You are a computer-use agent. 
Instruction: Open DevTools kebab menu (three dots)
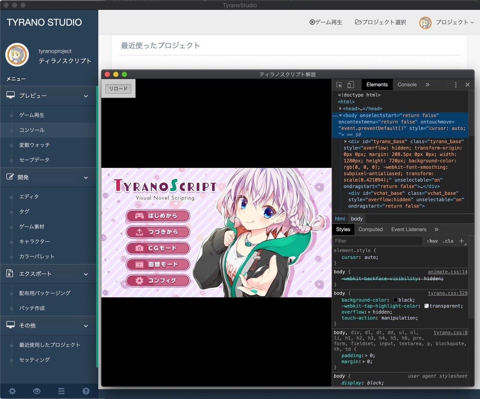click(456, 85)
